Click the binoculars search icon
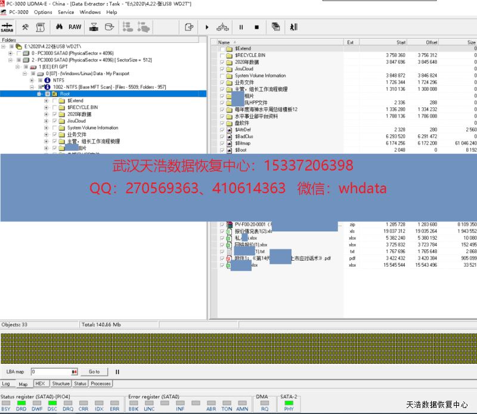477x414 pixels. click(x=59, y=27)
